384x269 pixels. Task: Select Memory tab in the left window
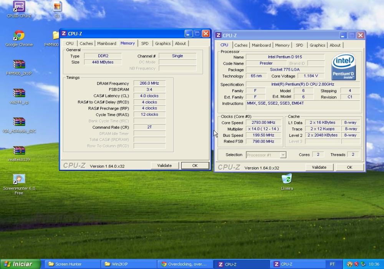[127, 43]
